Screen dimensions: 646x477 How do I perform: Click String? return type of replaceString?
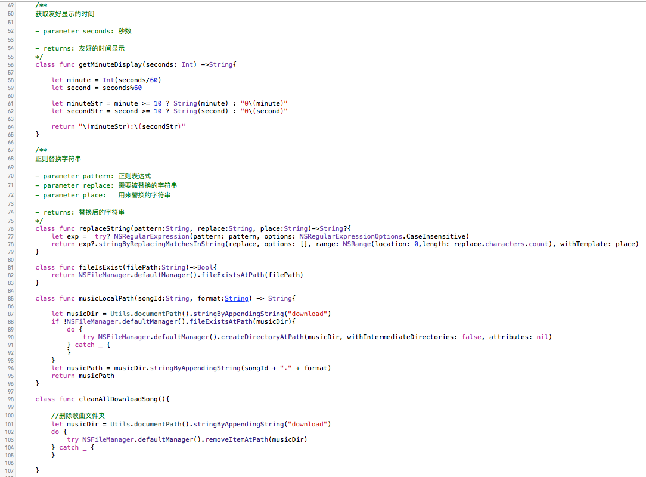pos(333,228)
